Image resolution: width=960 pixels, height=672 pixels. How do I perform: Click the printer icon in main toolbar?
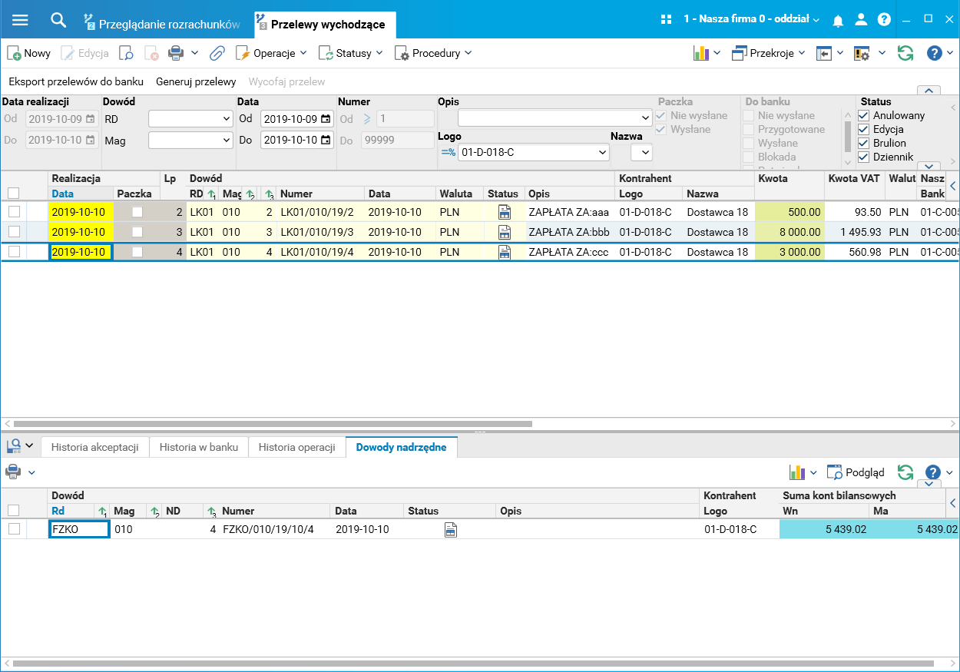pos(176,53)
